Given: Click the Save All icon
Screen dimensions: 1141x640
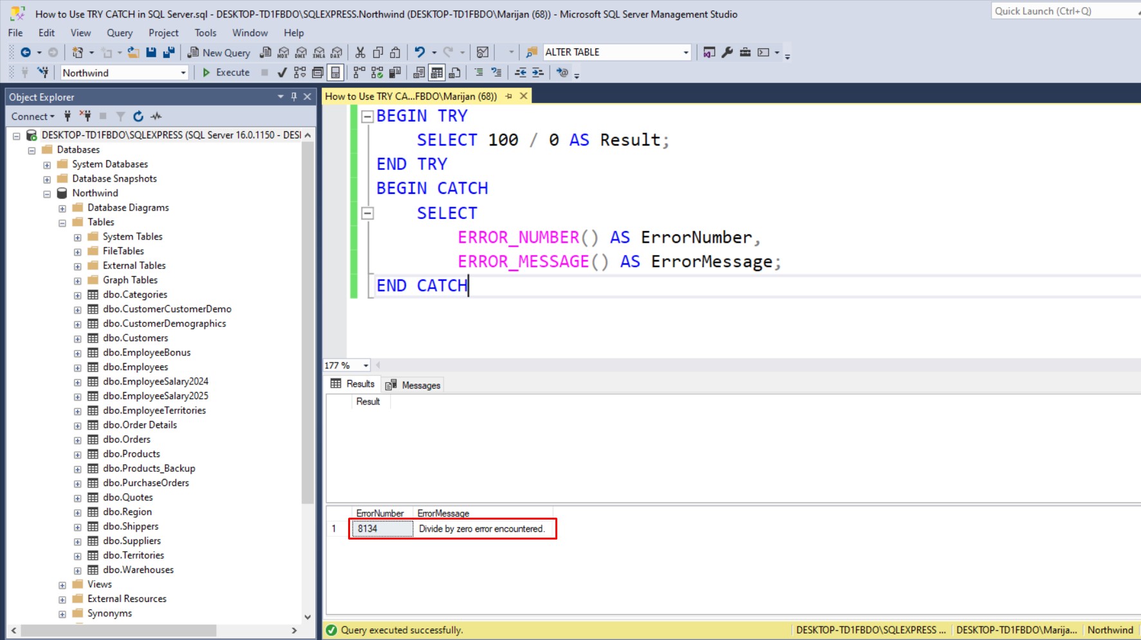Looking at the screenshot, I should 169,53.
